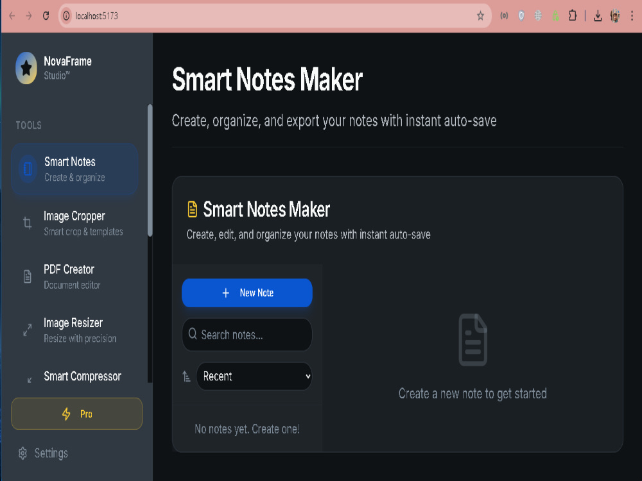The image size is (642, 481).
Task: Click the localhost:5173 address bar
Action: (x=275, y=16)
